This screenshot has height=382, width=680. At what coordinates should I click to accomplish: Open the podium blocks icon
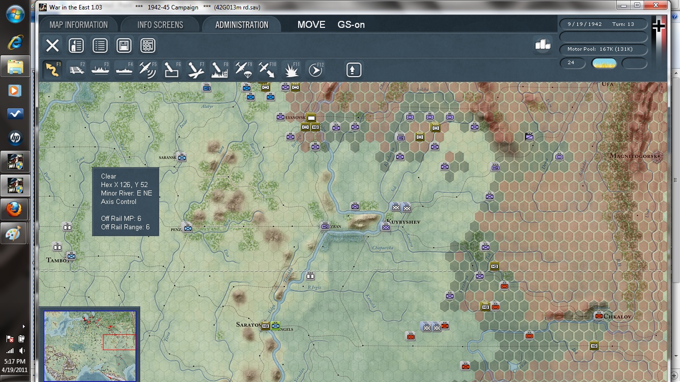[543, 44]
